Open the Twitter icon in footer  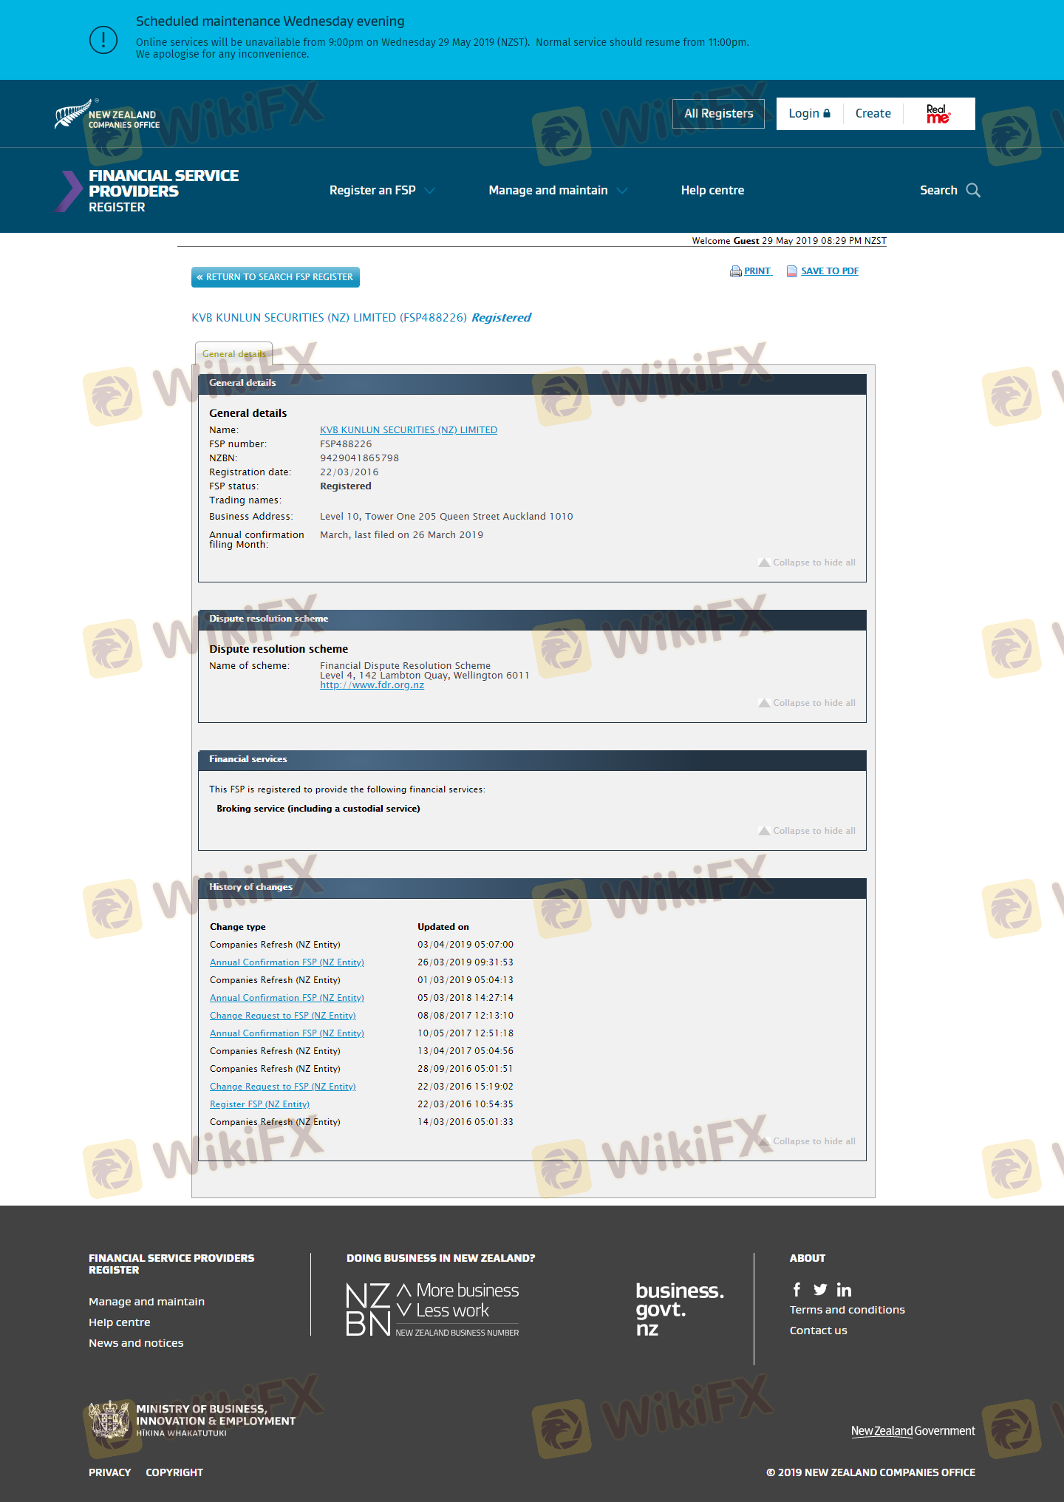tap(820, 1290)
